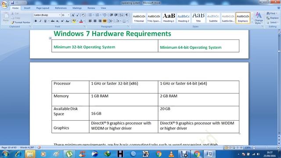Apply subscript formatting
281x158 pixels.
pos(58,21)
